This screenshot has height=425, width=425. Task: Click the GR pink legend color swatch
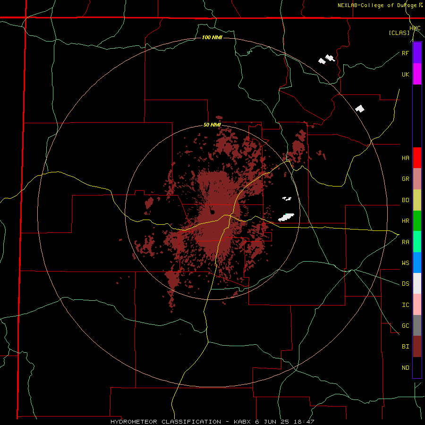click(417, 179)
